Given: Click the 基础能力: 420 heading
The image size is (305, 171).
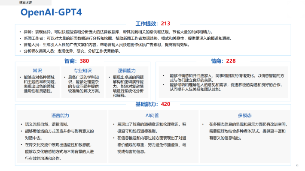Looking at the screenshot, I should [152, 104].
